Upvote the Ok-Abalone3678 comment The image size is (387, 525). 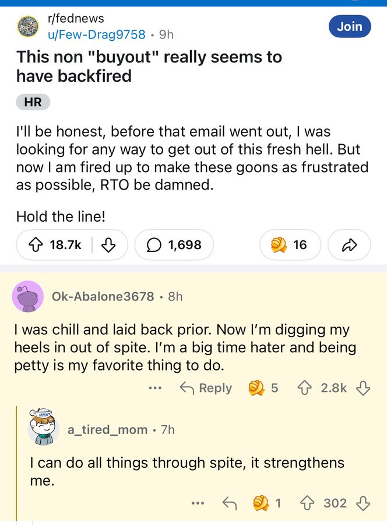pyautogui.click(x=305, y=388)
